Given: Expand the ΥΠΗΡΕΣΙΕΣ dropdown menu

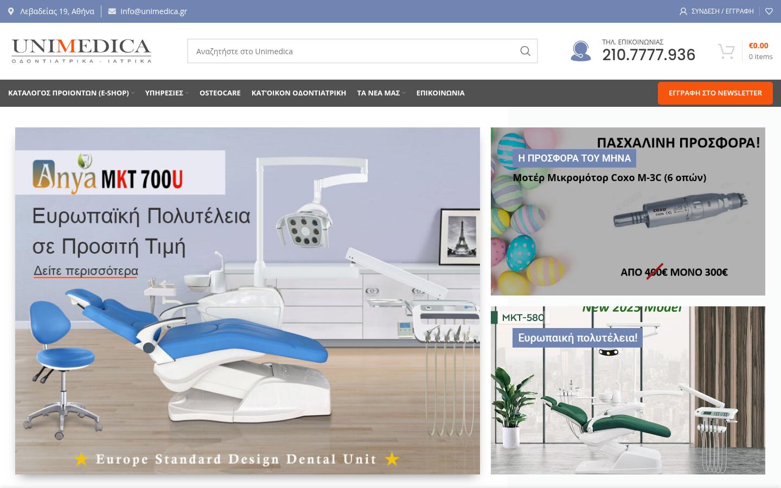Looking at the screenshot, I should (167, 93).
